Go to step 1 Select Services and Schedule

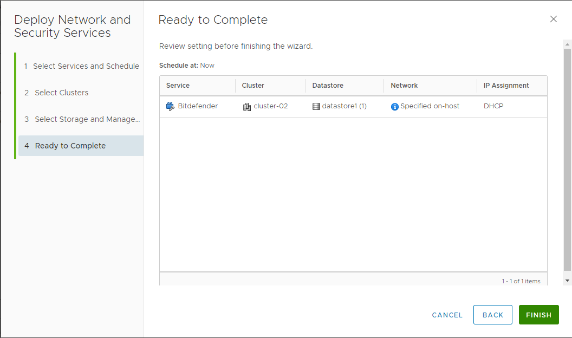(81, 66)
